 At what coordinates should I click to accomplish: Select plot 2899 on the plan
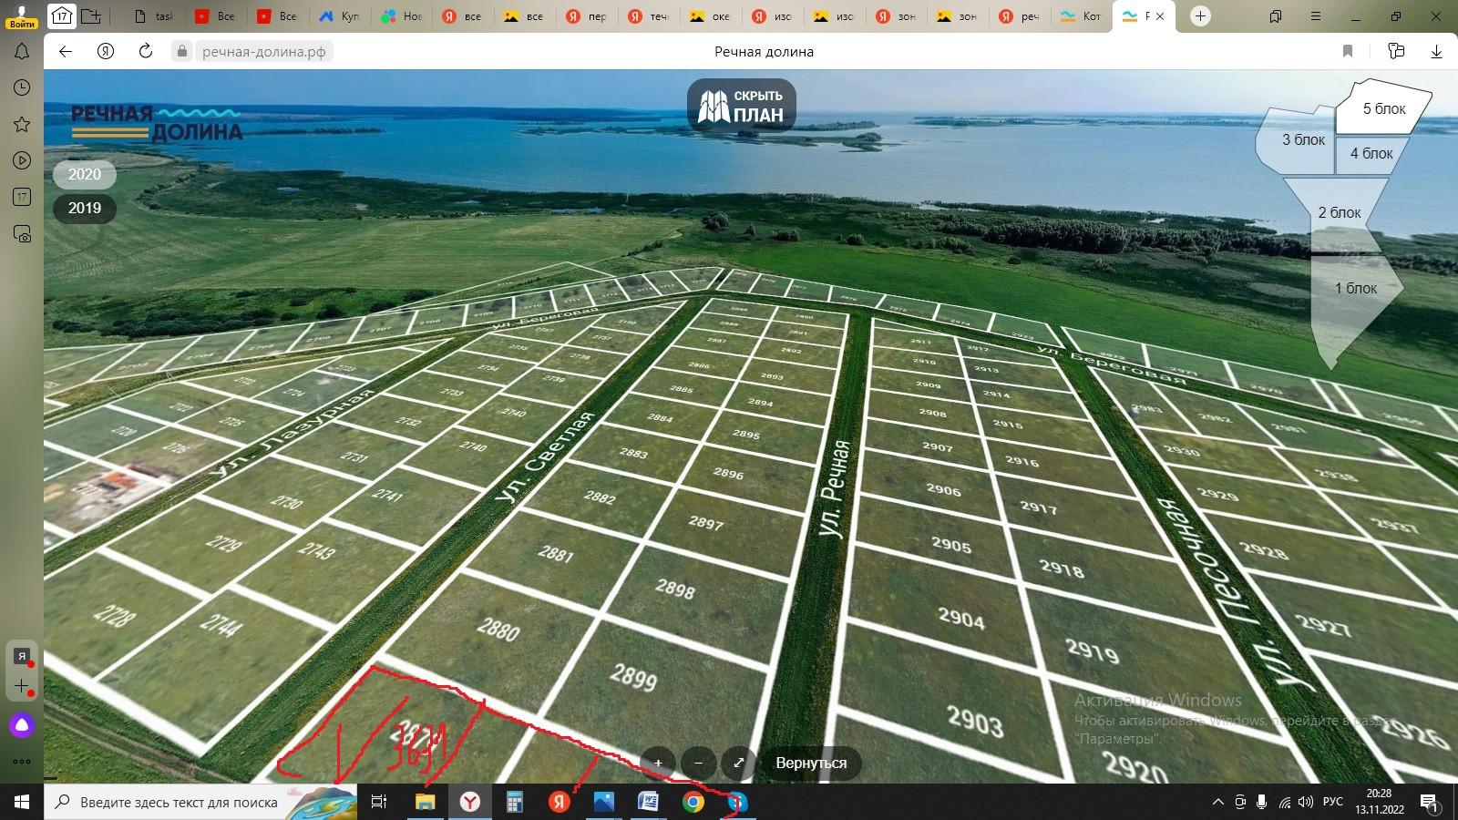coord(633,677)
